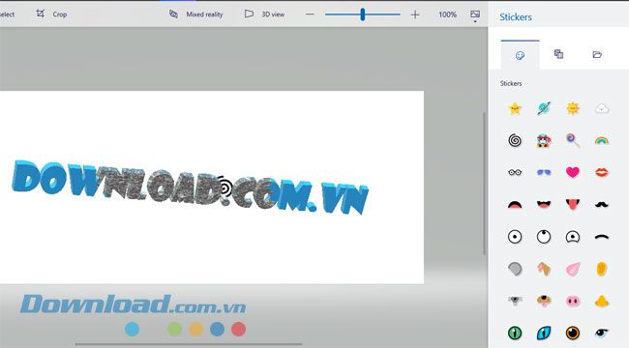Pick the upward-looking eye sticker
Viewport: 629px width, 348px height.
click(544, 237)
